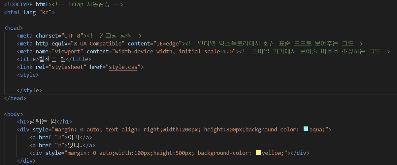This screenshot has height=165, width=397.
Task: Click the comment about 모바일 기기
Action: point(314,51)
